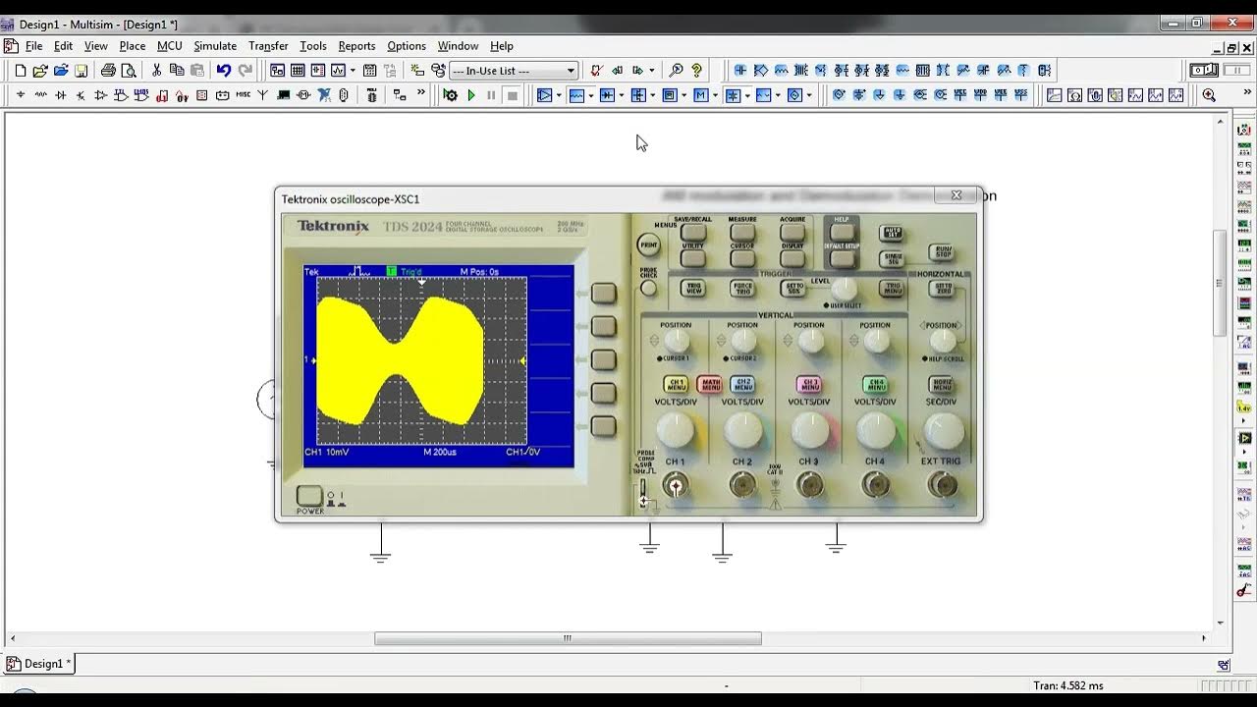Open the In-Use List dropdown

point(514,71)
